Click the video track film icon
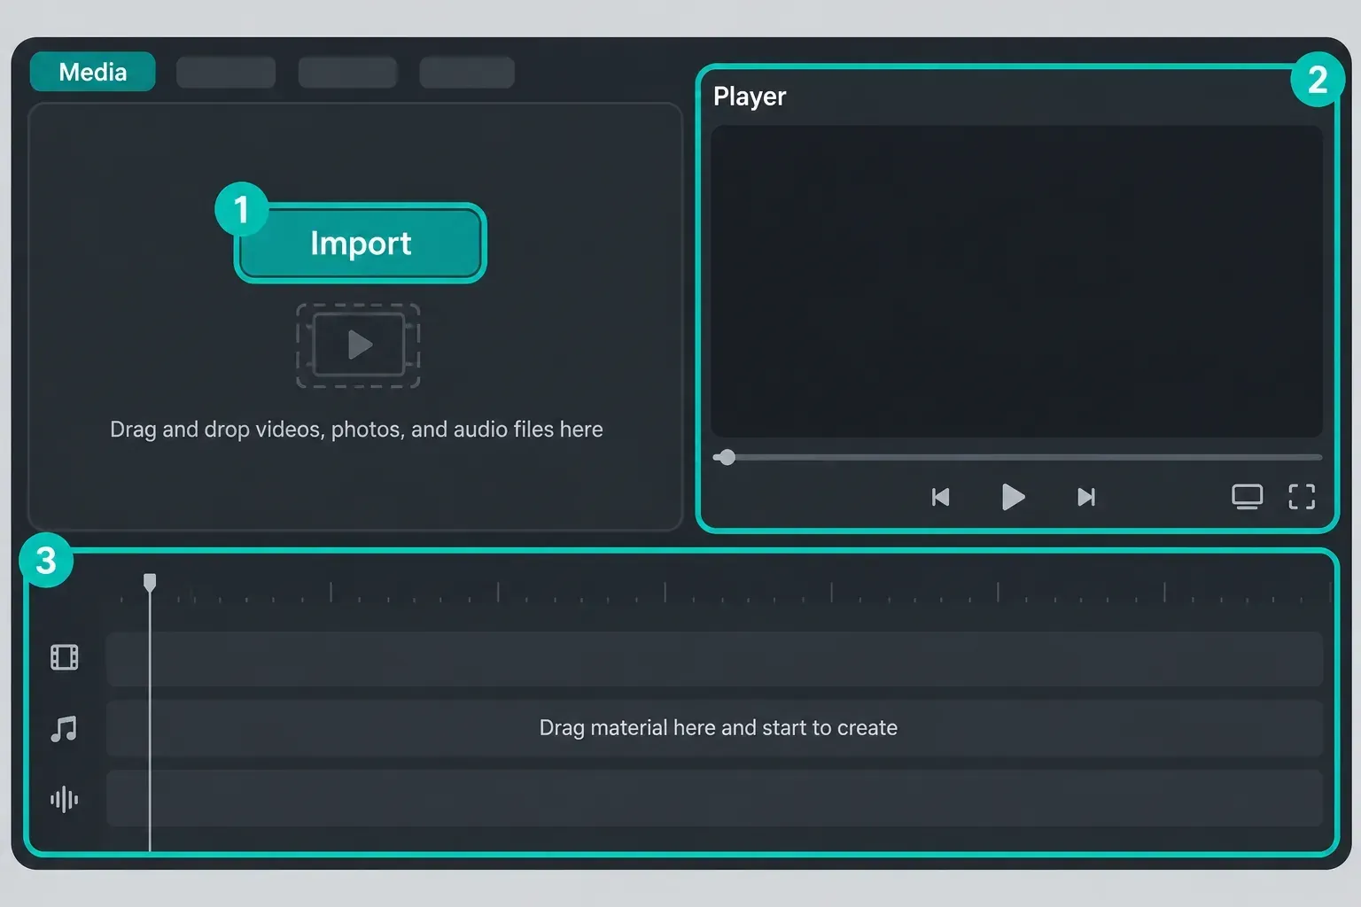Image resolution: width=1361 pixels, height=907 pixels. 65,657
